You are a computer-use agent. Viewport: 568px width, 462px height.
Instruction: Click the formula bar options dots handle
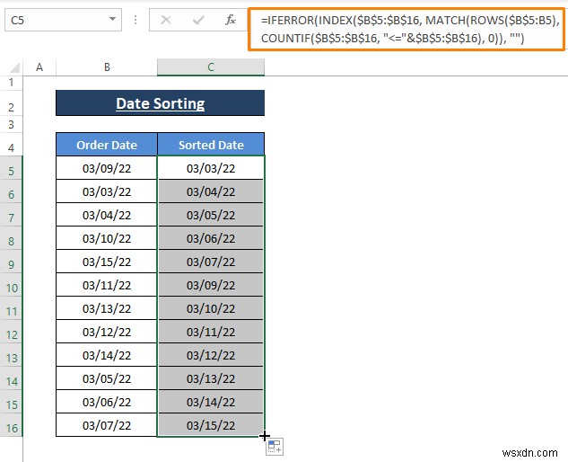point(135,20)
